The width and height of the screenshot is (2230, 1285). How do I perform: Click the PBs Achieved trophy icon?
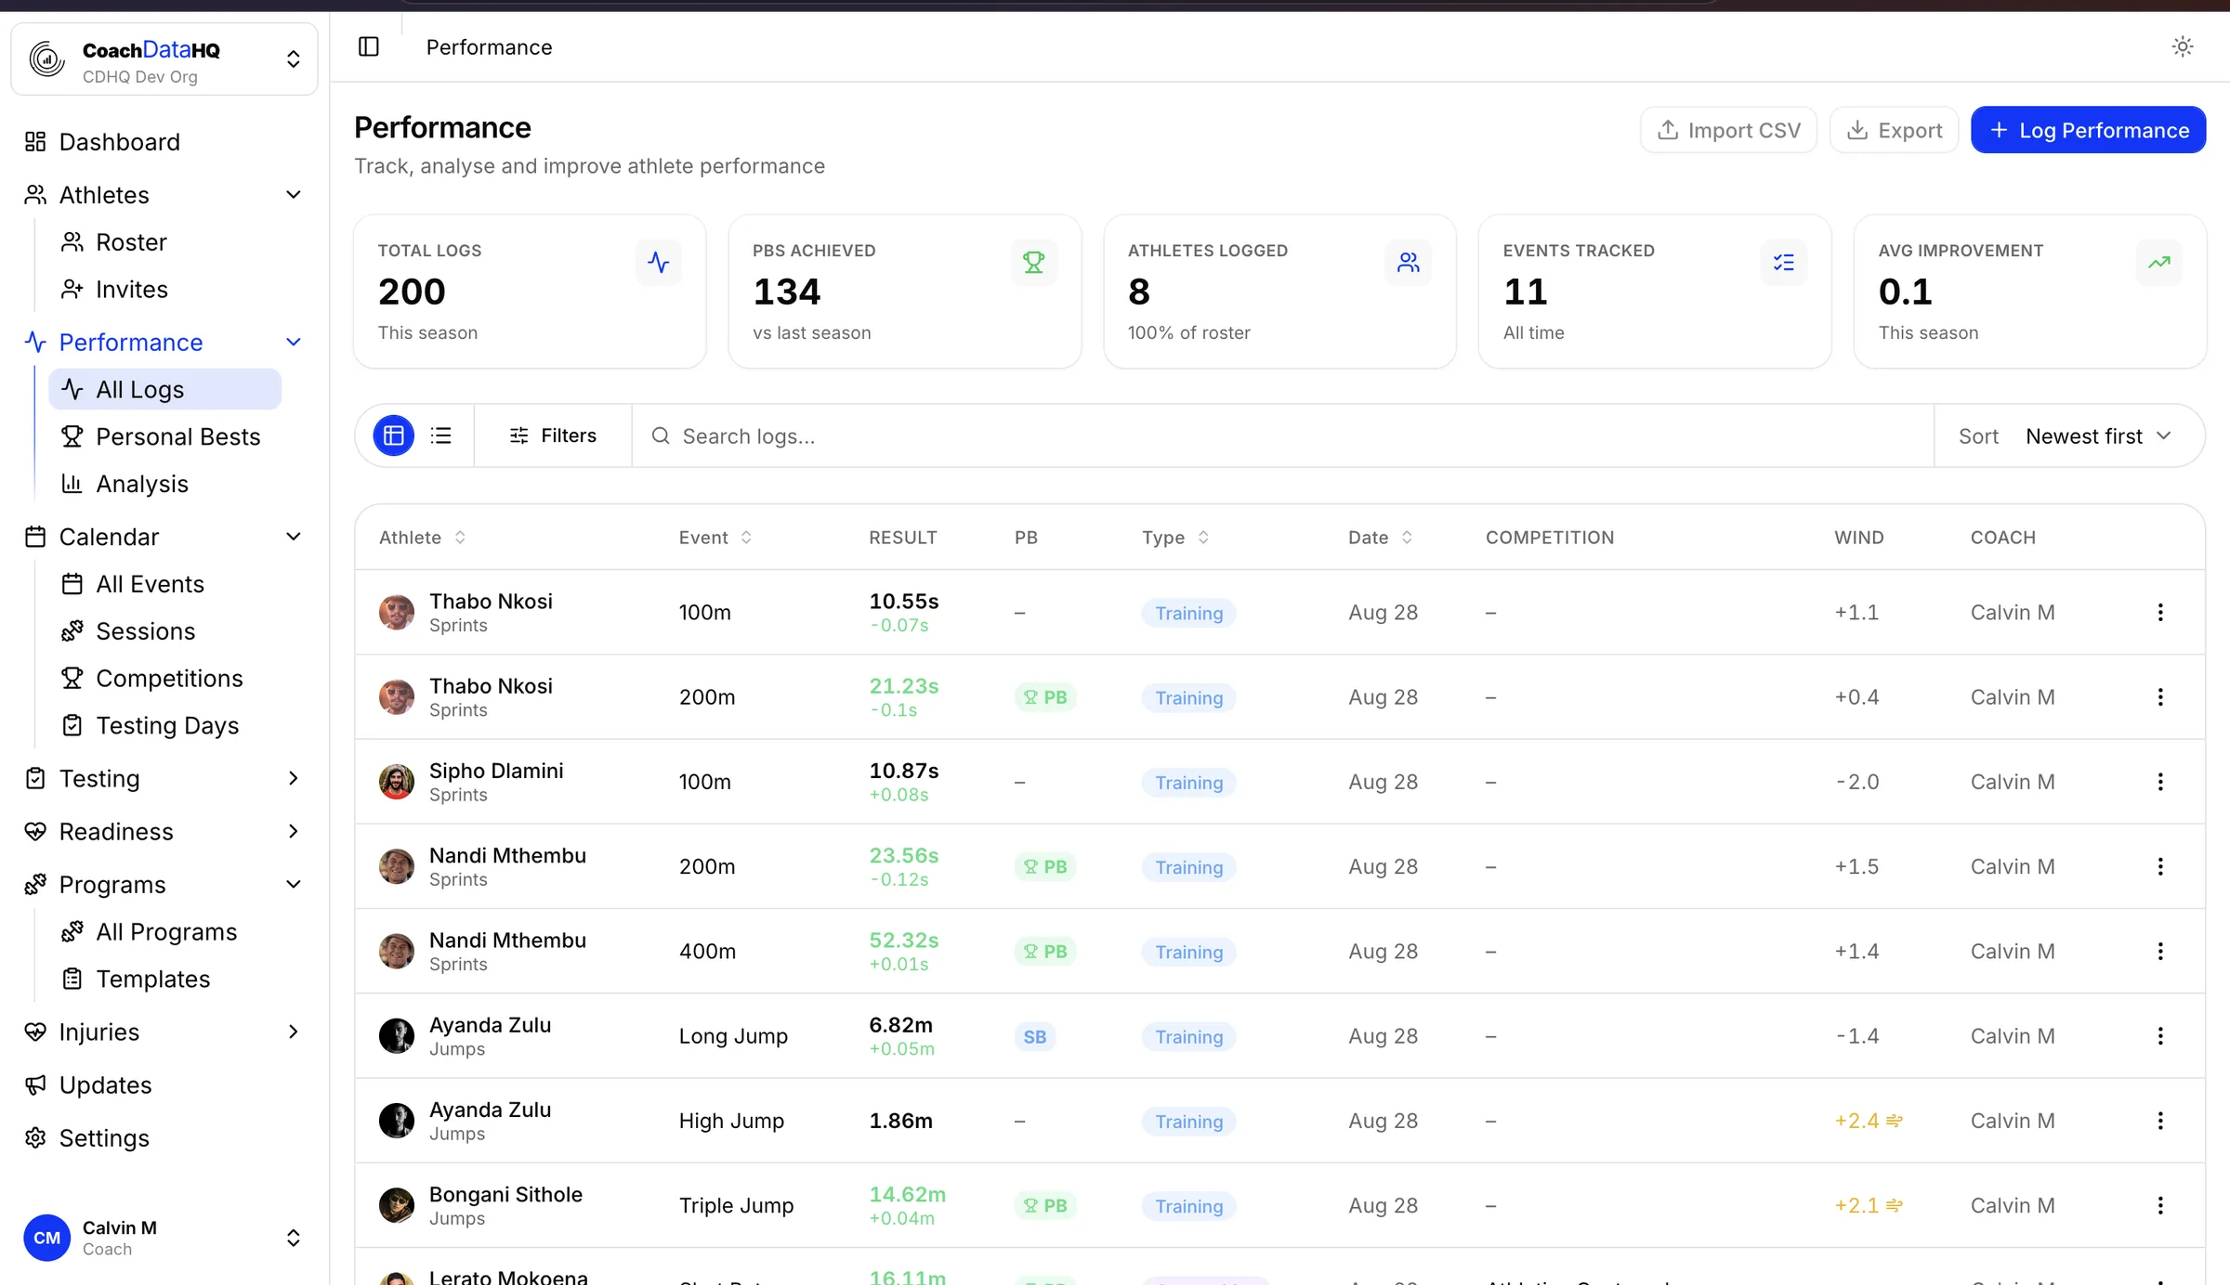1034,263
